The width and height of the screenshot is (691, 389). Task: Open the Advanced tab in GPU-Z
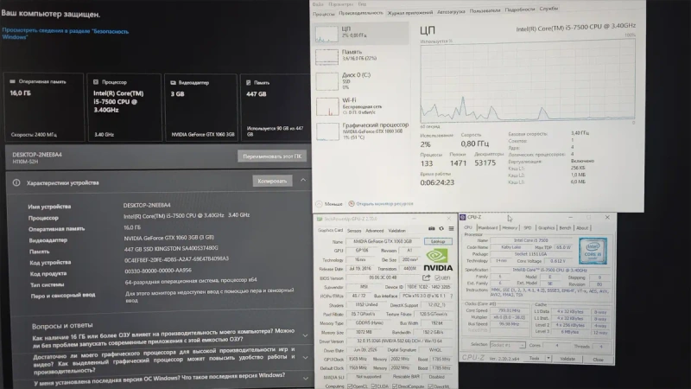coord(375,231)
